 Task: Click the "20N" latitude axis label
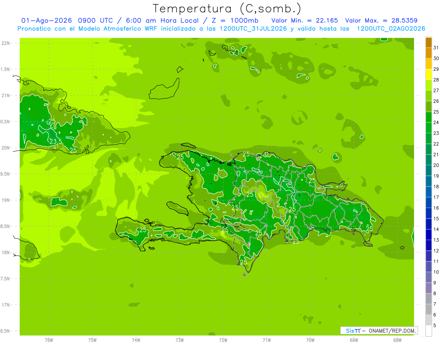point(5,148)
